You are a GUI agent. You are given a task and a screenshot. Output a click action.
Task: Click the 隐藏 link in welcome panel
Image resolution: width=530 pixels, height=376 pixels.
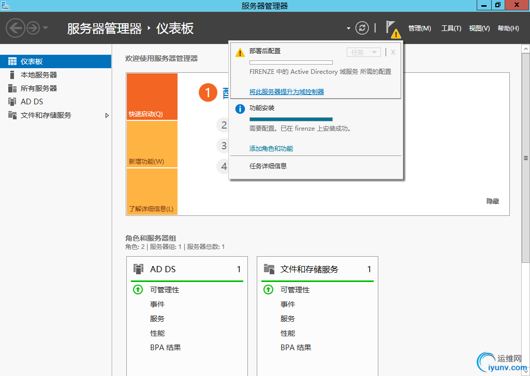coord(492,201)
